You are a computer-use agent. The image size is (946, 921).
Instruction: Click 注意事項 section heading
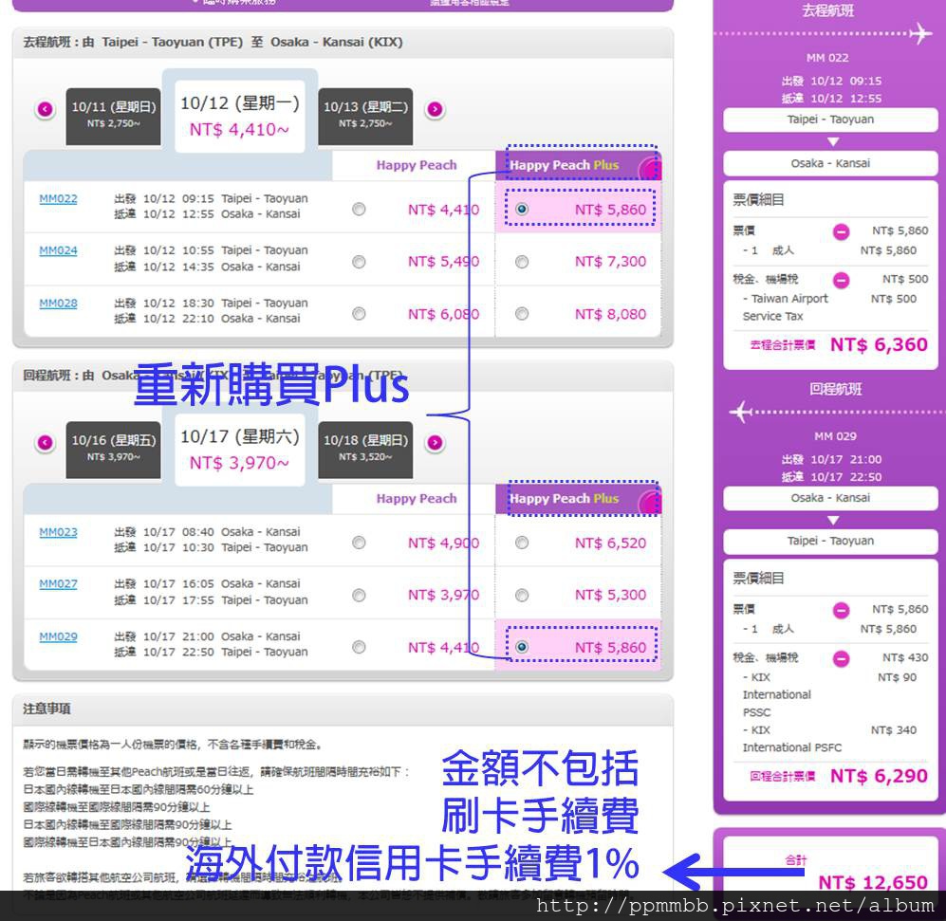46,709
